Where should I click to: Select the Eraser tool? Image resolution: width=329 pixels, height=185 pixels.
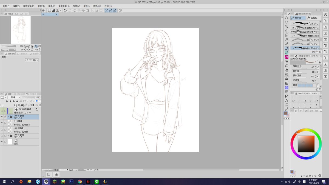tap(287, 70)
